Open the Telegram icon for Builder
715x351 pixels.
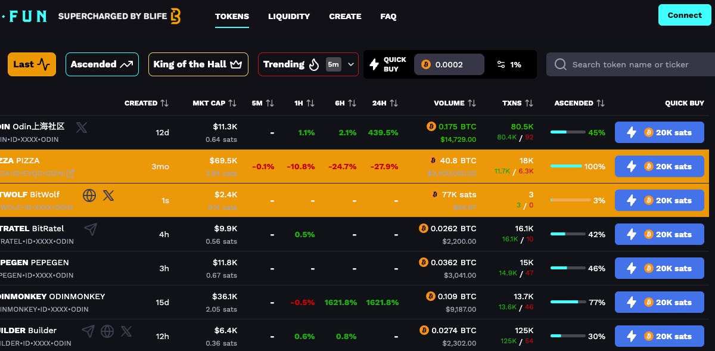tap(88, 331)
